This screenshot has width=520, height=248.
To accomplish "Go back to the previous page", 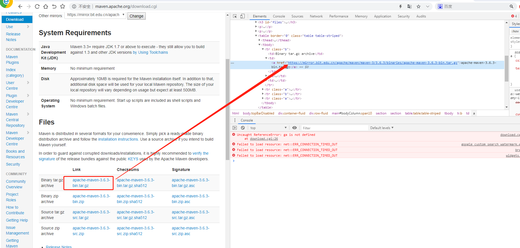I will click(x=20, y=6).
